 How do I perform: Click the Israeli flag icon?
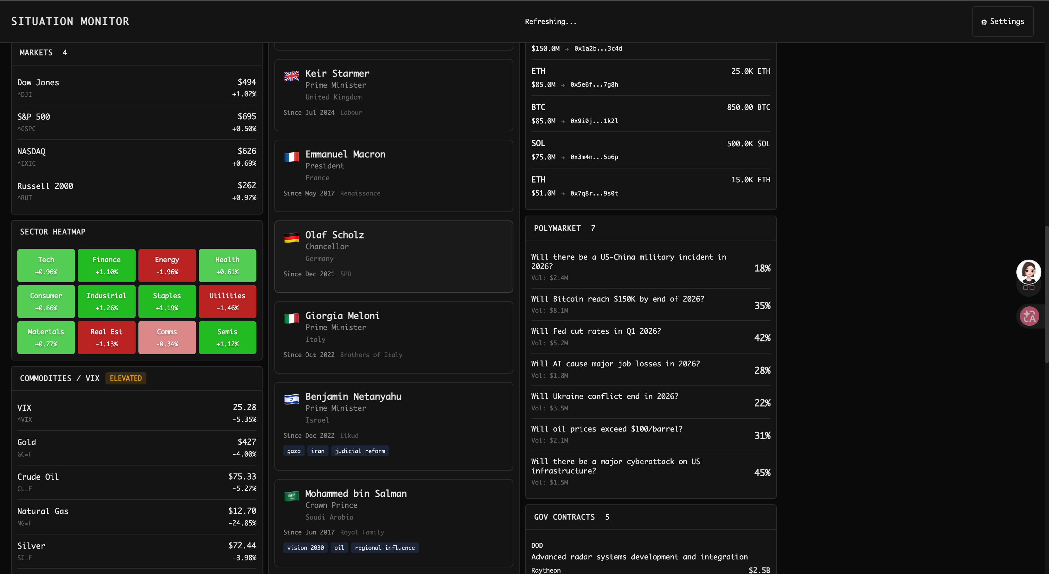pos(291,399)
